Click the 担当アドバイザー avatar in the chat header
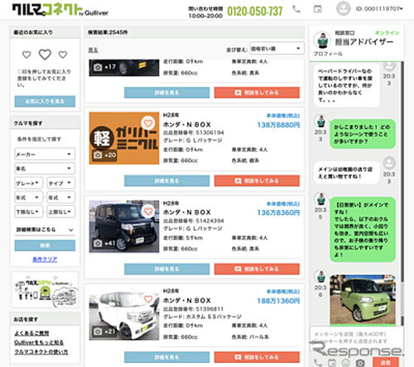 (x=322, y=40)
